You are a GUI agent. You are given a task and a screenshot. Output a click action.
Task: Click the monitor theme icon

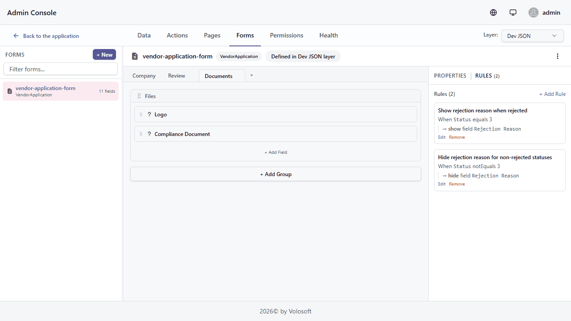click(x=513, y=12)
